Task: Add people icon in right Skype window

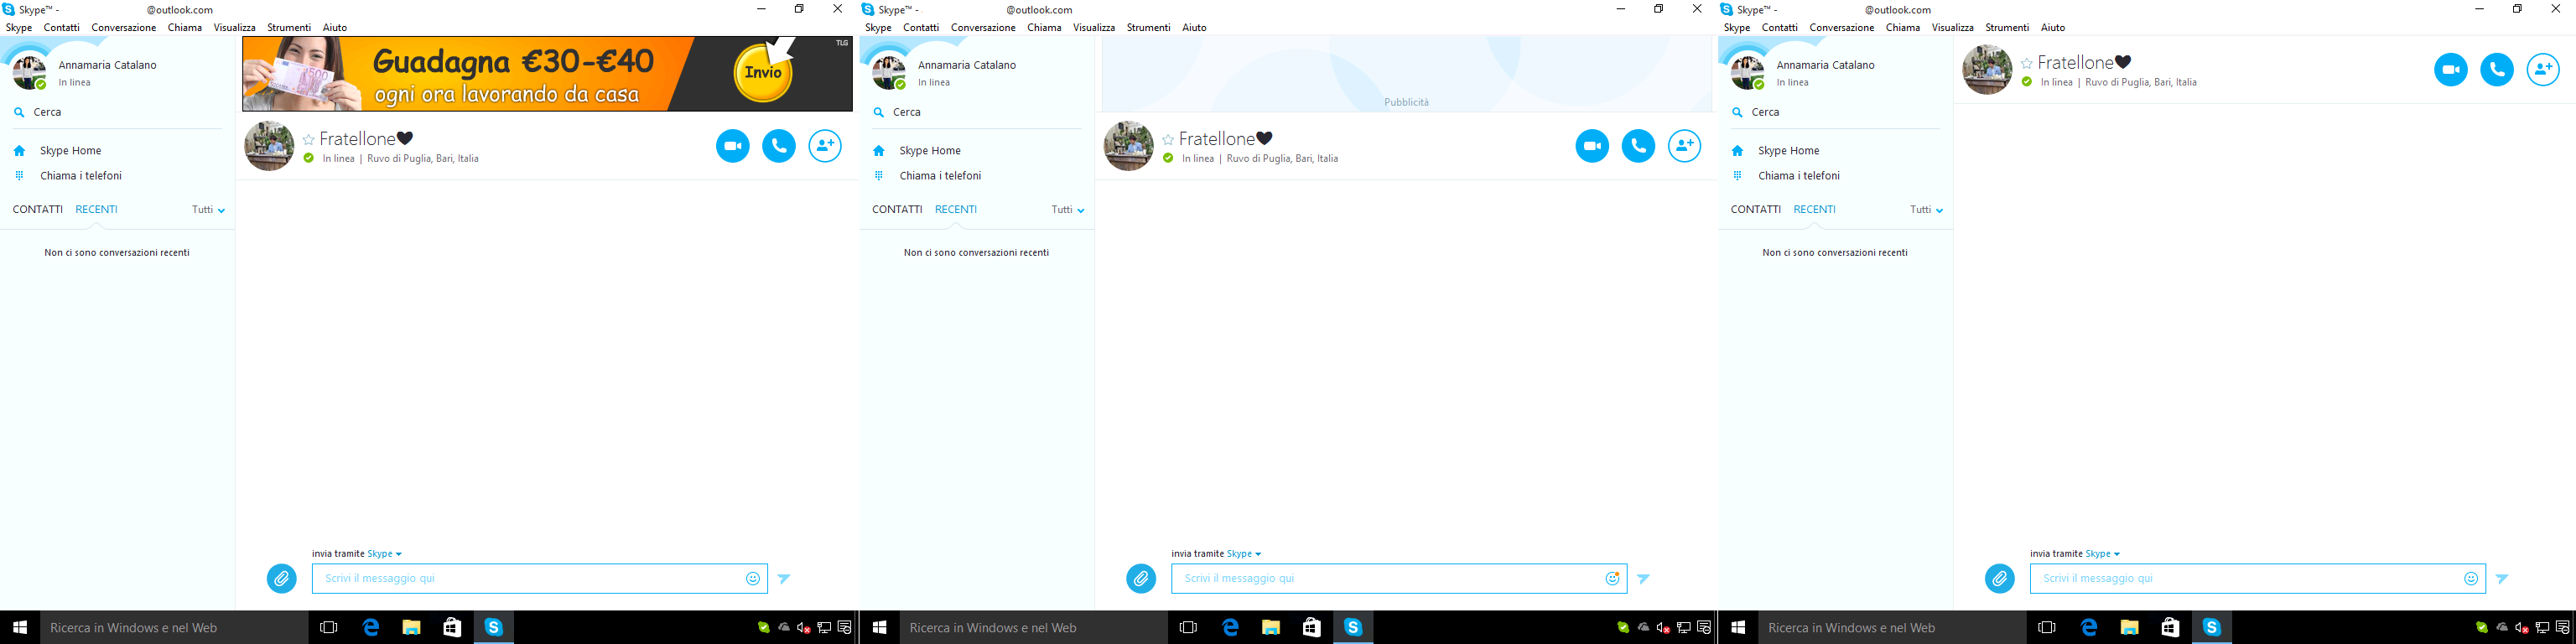Action: (x=2543, y=70)
